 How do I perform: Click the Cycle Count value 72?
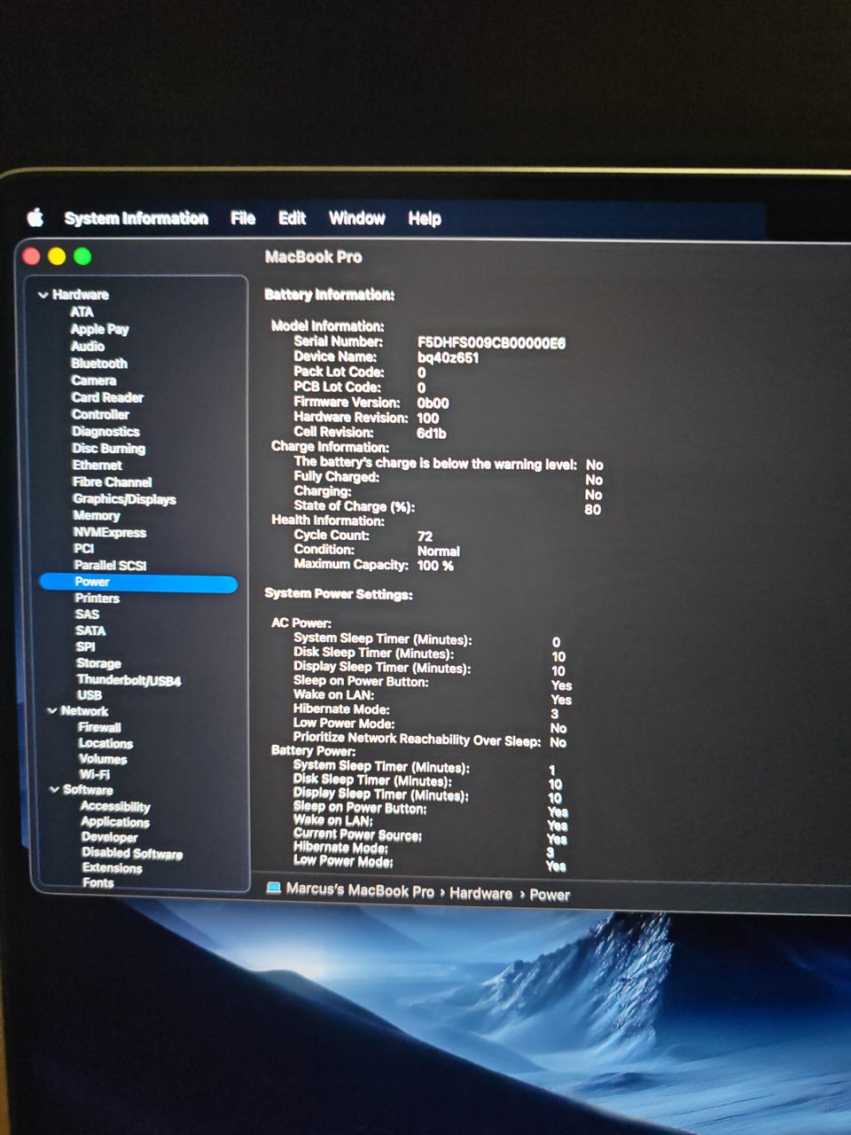pos(425,536)
